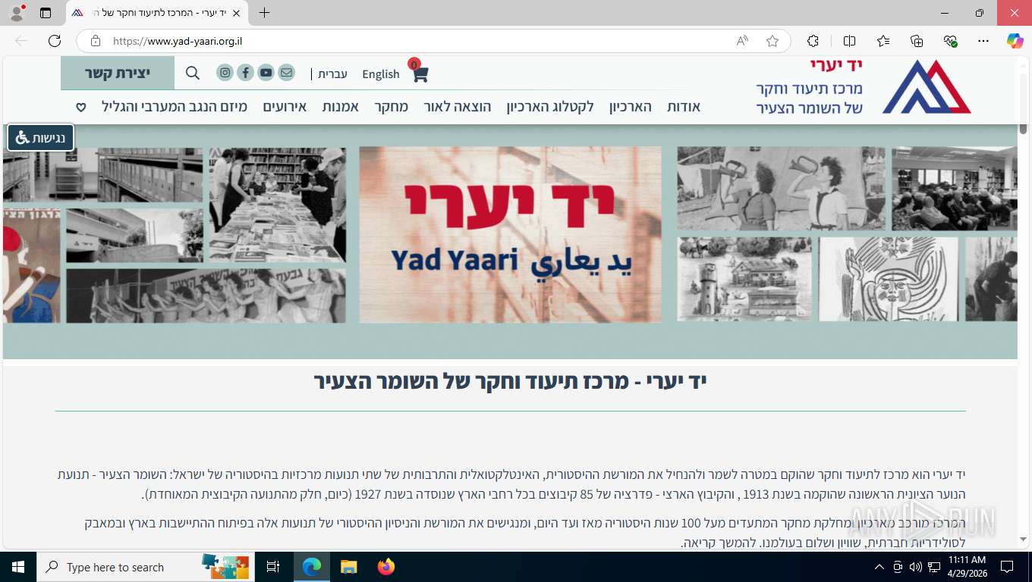
Task: Open Settings and more ellipsis menu
Action: coord(983,41)
